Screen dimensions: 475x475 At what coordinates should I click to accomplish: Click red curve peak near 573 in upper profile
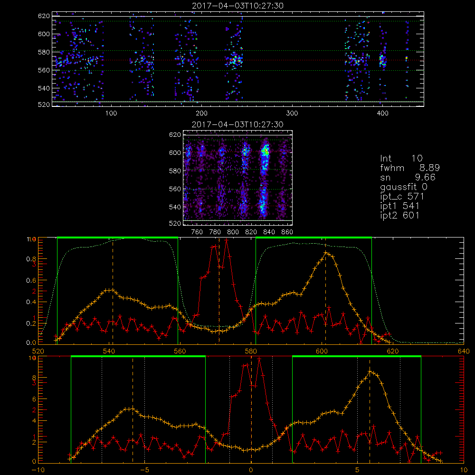(x=226, y=239)
